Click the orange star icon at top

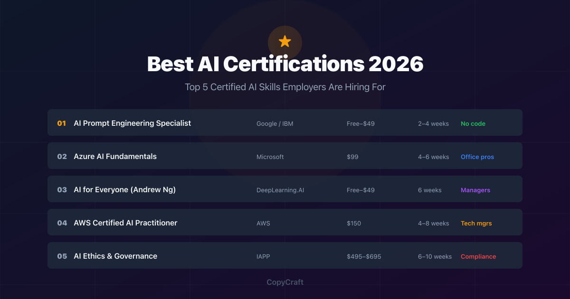[285, 41]
